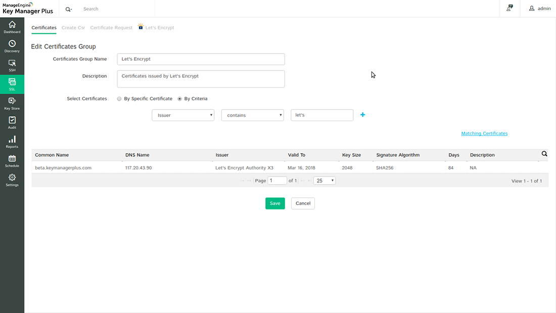Switch to the Create Csr tab
Screen dimensions: 556x313
click(73, 28)
